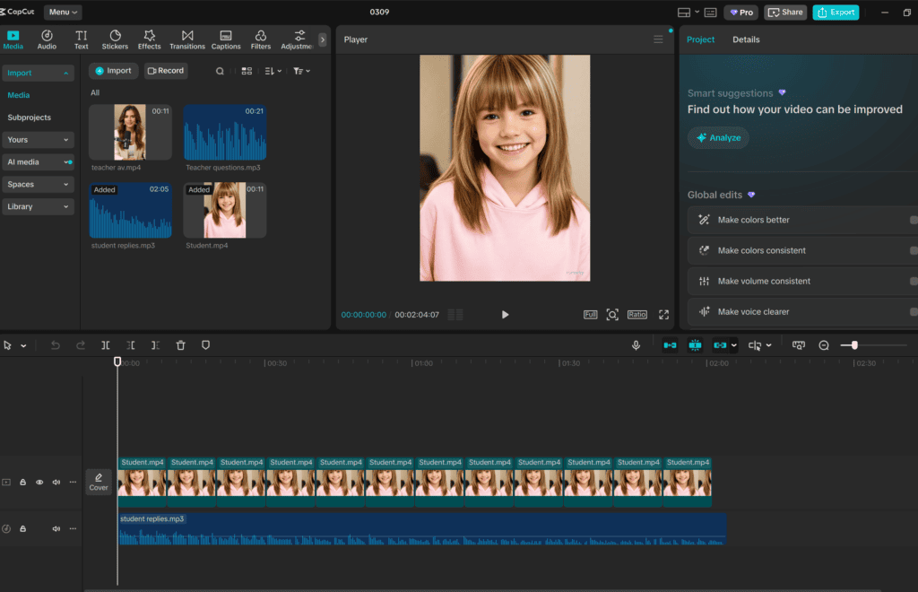Screen dimensions: 918x592
Task: Enter fullscreen player mode
Action: pyautogui.click(x=663, y=315)
